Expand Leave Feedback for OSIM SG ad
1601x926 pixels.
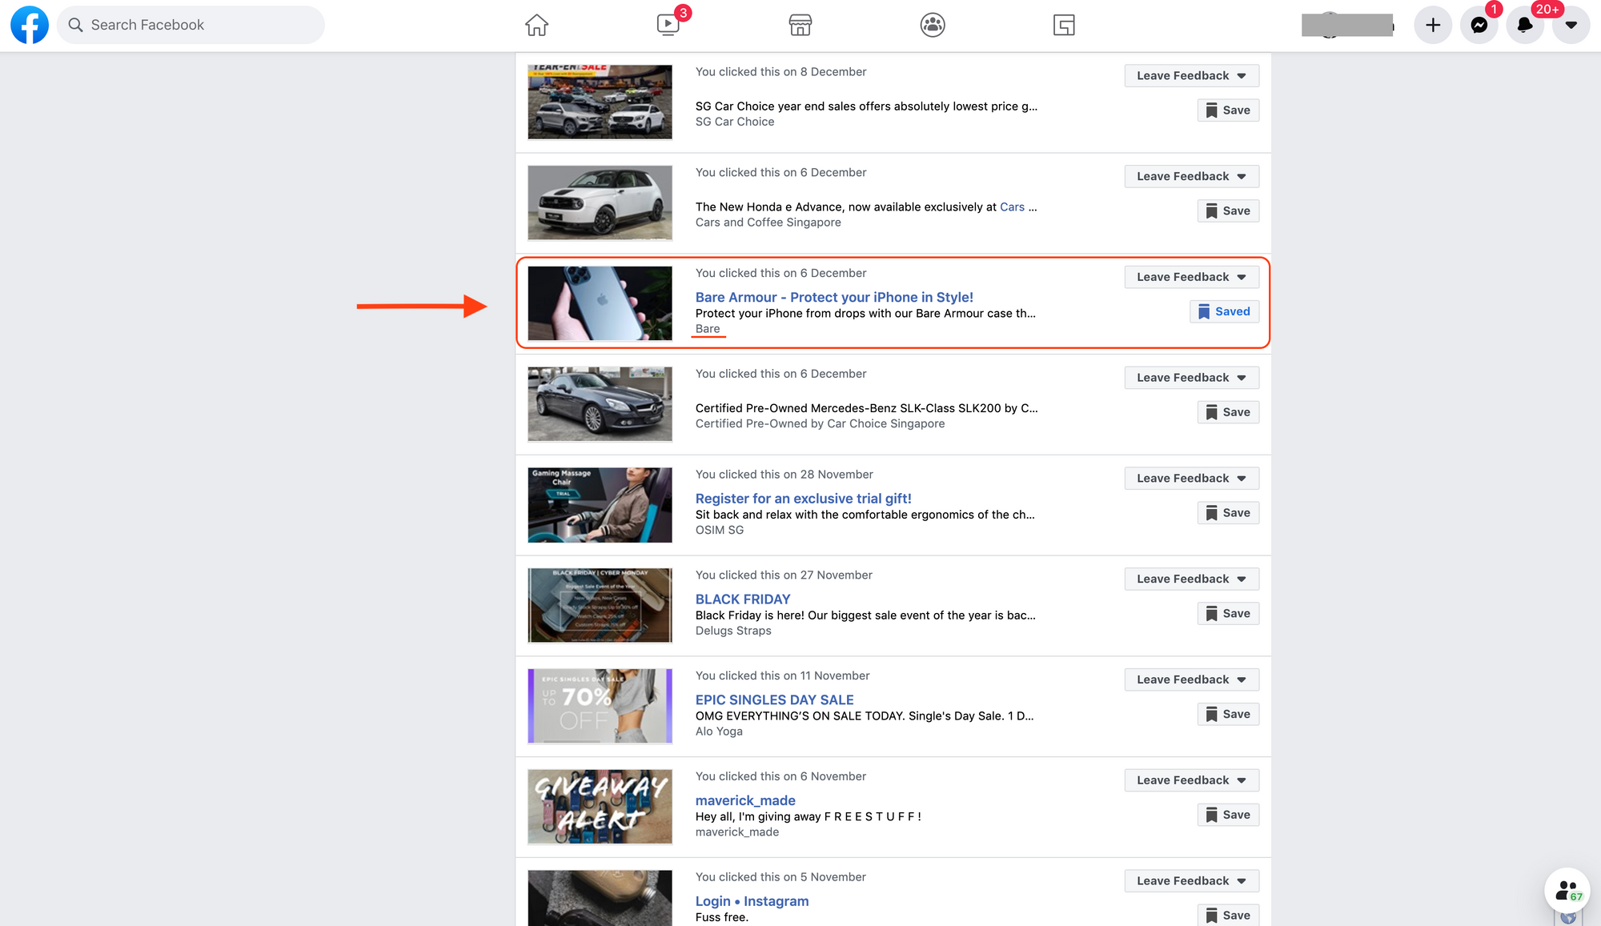1191,478
